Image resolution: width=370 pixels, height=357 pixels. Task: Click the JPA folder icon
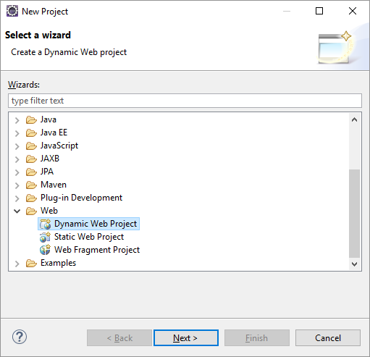[31, 172]
